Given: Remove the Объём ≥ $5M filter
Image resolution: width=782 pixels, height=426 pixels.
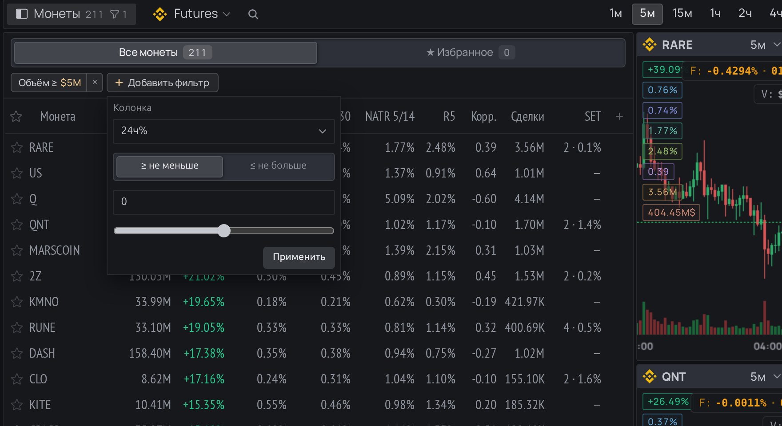Looking at the screenshot, I should point(95,82).
